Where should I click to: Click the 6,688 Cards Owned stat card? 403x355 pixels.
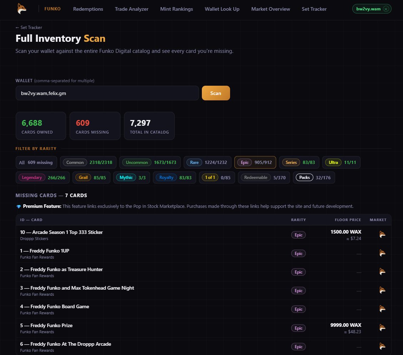[x=41, y=126]
